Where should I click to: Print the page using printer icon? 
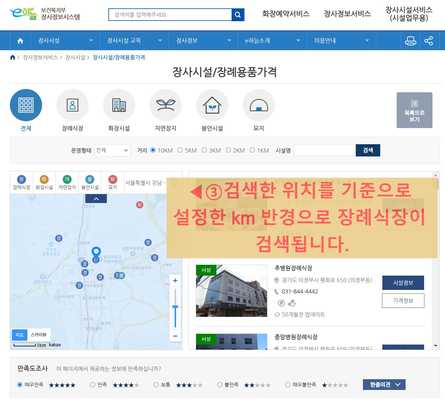click(410, 41)
